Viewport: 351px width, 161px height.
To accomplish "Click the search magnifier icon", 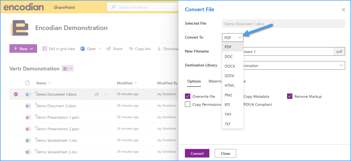I will point(113,7).
